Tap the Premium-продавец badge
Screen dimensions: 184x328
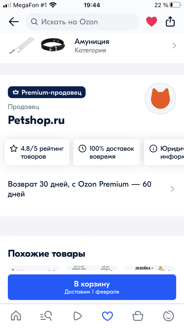[x=47, y=92]
